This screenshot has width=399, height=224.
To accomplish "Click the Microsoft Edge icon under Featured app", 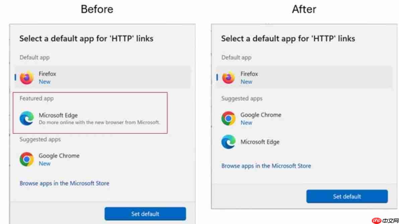I will pos(26,118).
